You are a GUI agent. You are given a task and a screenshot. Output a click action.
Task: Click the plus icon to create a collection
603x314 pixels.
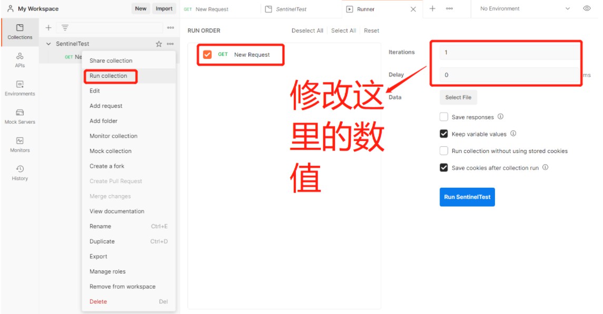48,28
